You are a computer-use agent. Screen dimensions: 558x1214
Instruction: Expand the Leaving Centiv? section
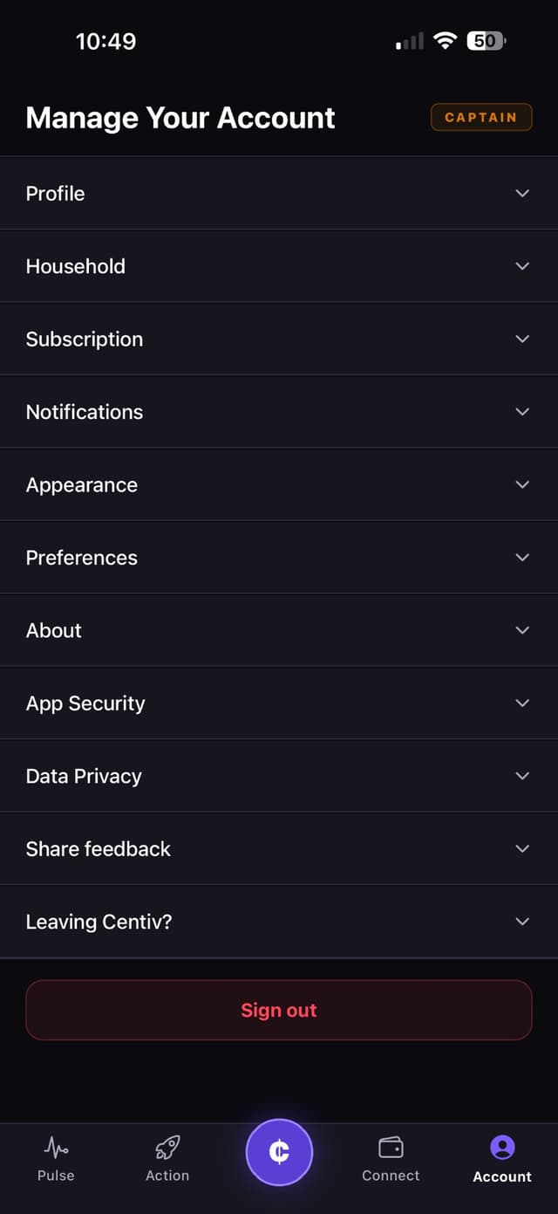pos(521,921)
